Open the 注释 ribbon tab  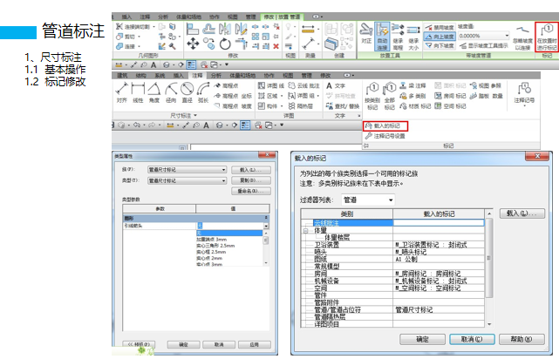point(198,76)
